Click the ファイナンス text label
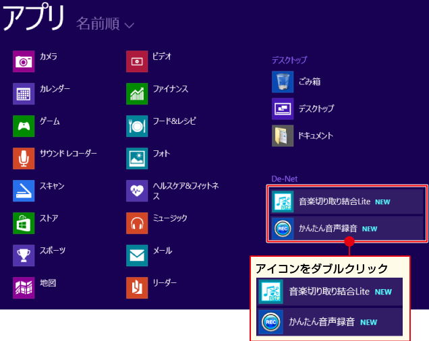429x341 pixels. 171,89
